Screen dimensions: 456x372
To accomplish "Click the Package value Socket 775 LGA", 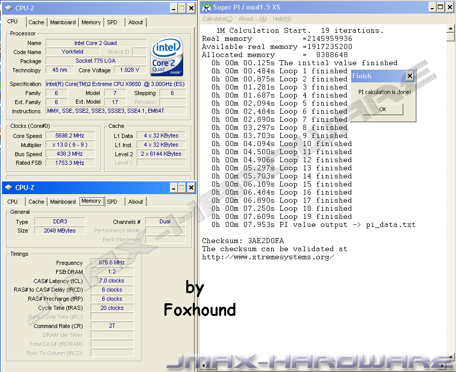I will coord(96,61).
